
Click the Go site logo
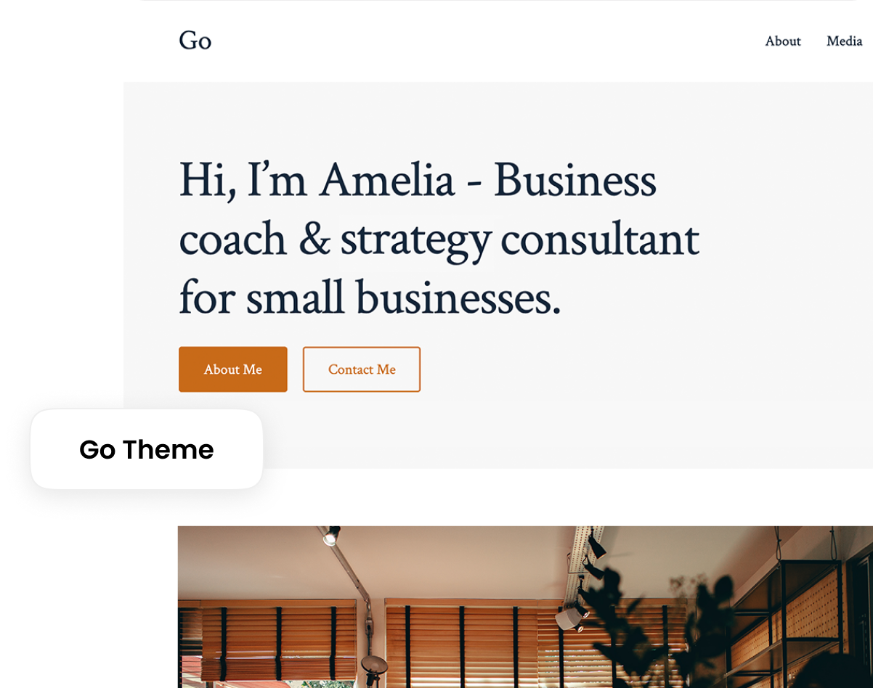(x=195, y=41)
